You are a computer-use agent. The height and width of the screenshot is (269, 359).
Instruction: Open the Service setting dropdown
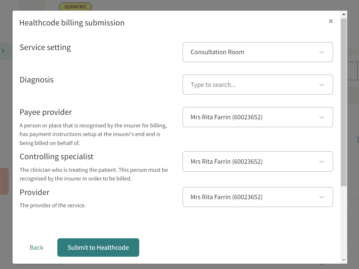pos(258,52)
